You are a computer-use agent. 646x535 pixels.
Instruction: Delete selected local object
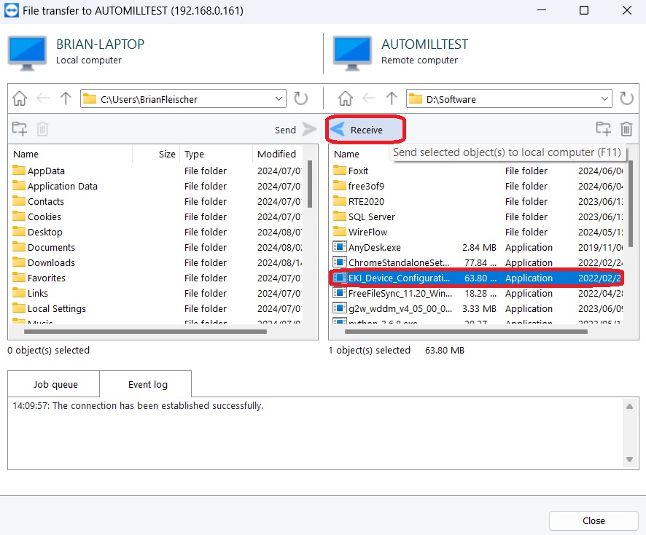point(42,129)
